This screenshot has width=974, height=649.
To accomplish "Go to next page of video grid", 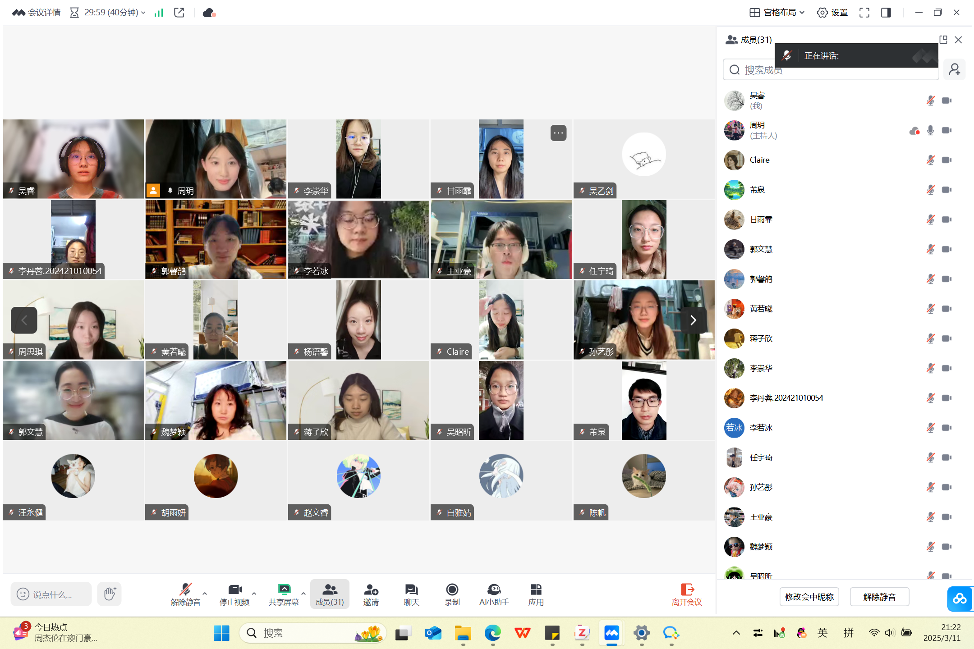I will pos(693,320).
